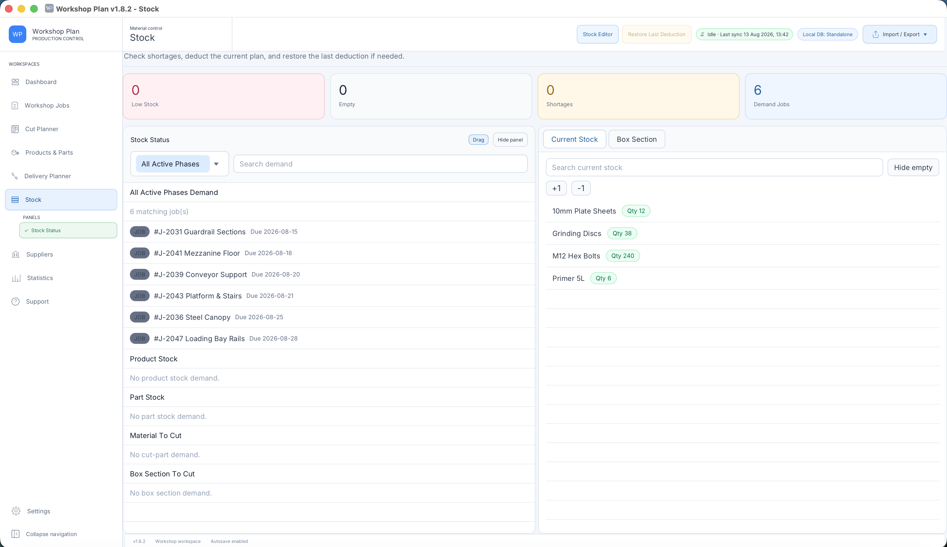The width and height of the screenshot is (947, 547).
Task: Select the M12 Hex Bolts stock row
Action: tap(743, 256)
